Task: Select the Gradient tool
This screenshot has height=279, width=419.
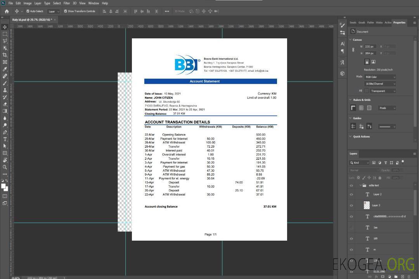Action: coord(5,111)
